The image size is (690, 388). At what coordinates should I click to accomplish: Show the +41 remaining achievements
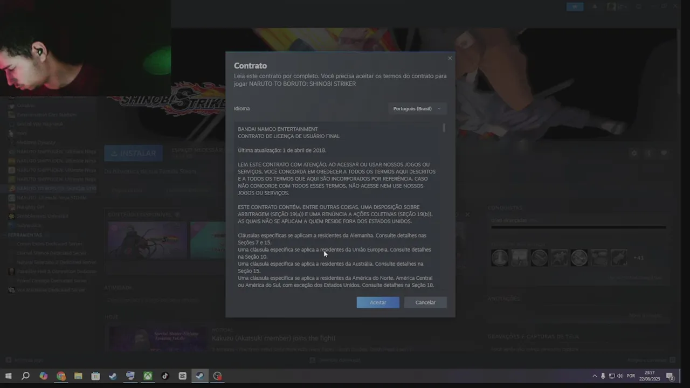(638, 258)
